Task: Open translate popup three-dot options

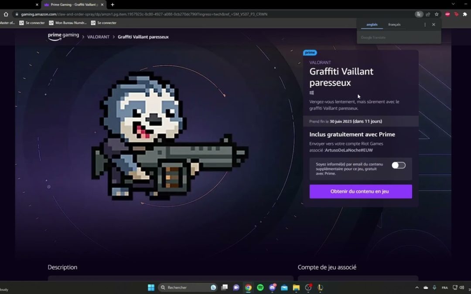Action: pos(425,24)
